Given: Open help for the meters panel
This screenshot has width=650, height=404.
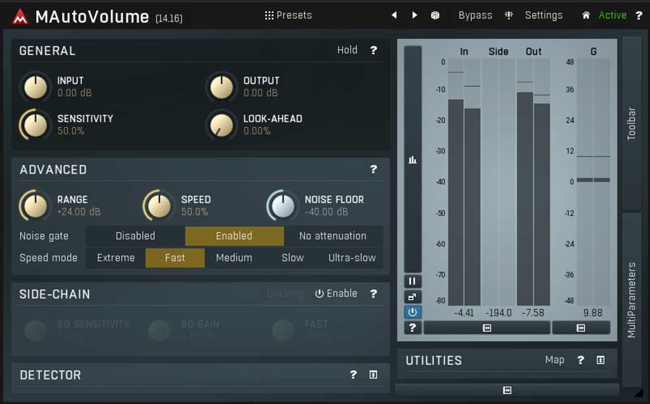Looking at the screenshot, I should coord(412,327).
